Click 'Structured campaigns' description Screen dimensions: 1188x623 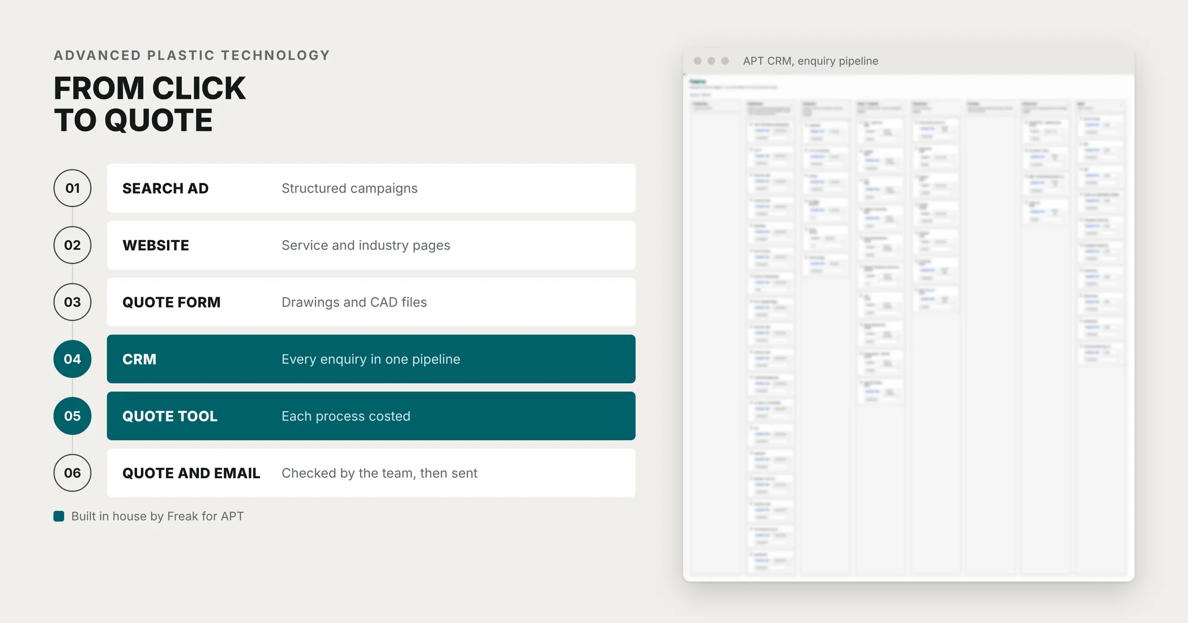[349, 189]
